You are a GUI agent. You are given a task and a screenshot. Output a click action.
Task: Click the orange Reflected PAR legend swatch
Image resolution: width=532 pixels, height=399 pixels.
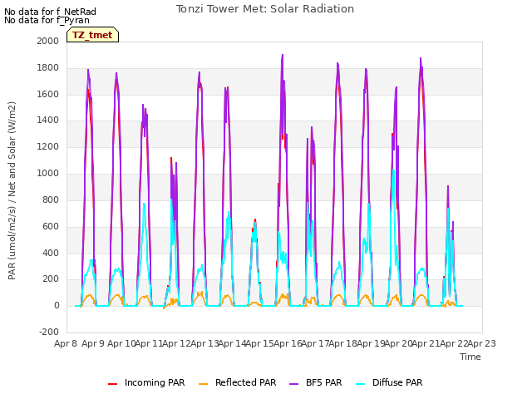[x=203, y=384]
